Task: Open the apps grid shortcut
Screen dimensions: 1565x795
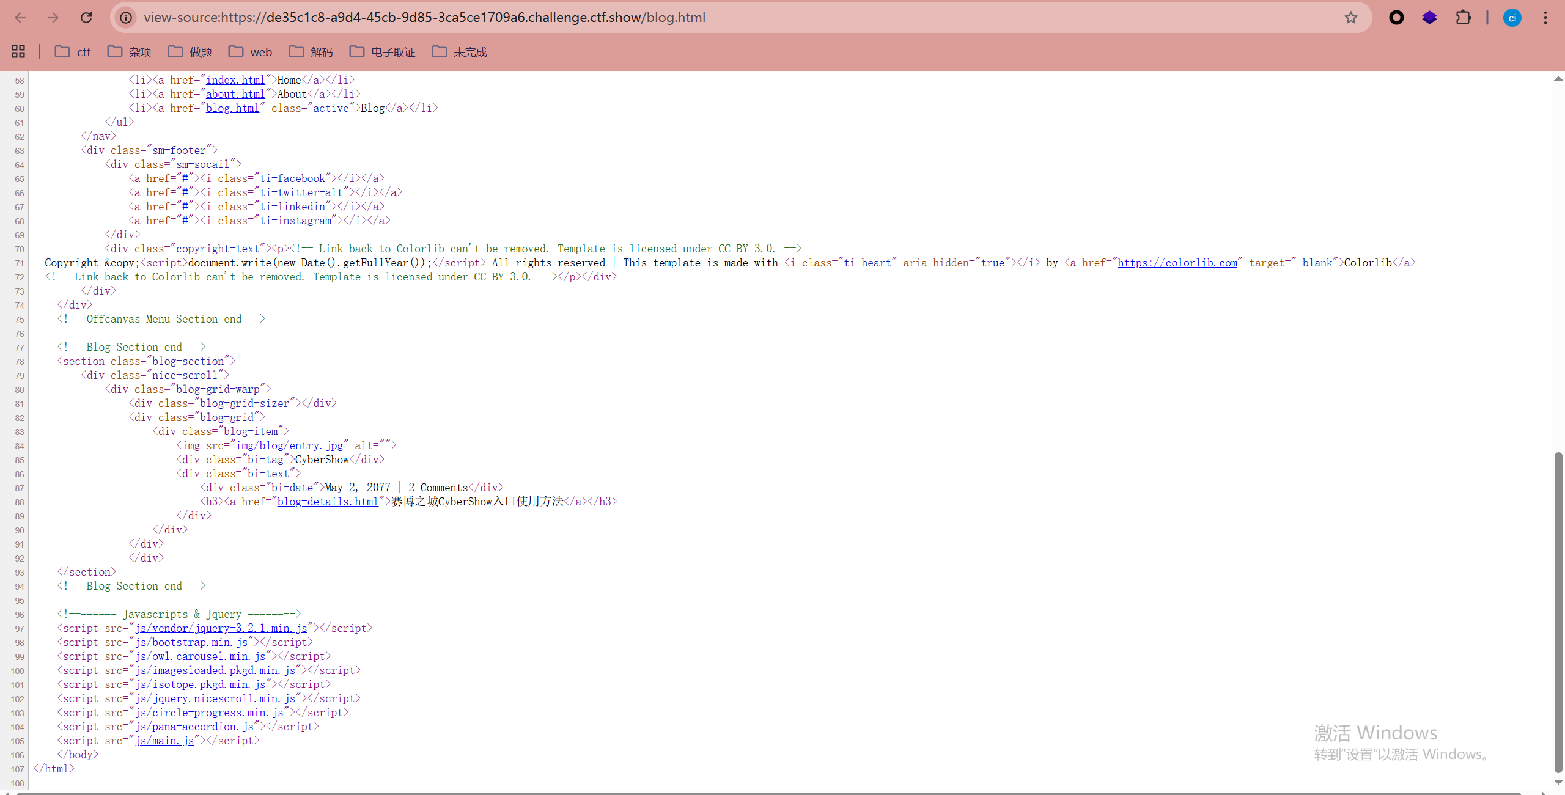Action: click(18, 52)
